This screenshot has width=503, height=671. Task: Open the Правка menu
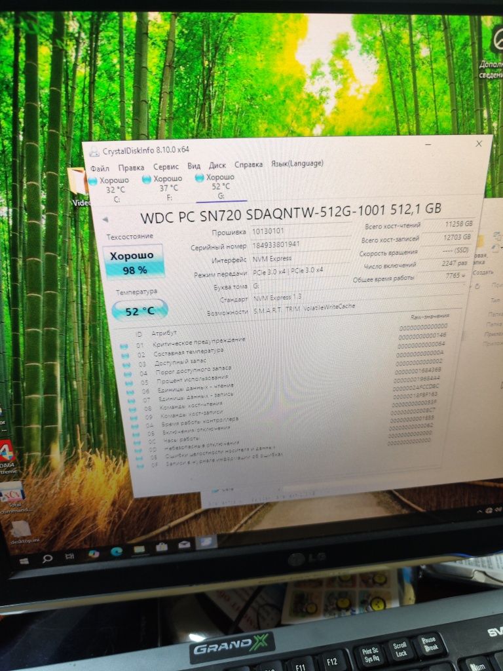tap(131, 167)
